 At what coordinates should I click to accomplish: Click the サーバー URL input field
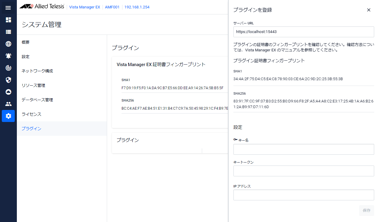[x=304, y=32]
